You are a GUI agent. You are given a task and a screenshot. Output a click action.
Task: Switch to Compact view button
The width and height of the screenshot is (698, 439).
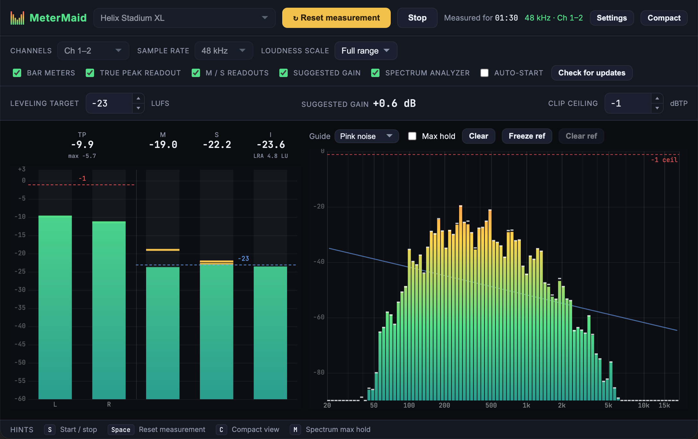[664, 18]
